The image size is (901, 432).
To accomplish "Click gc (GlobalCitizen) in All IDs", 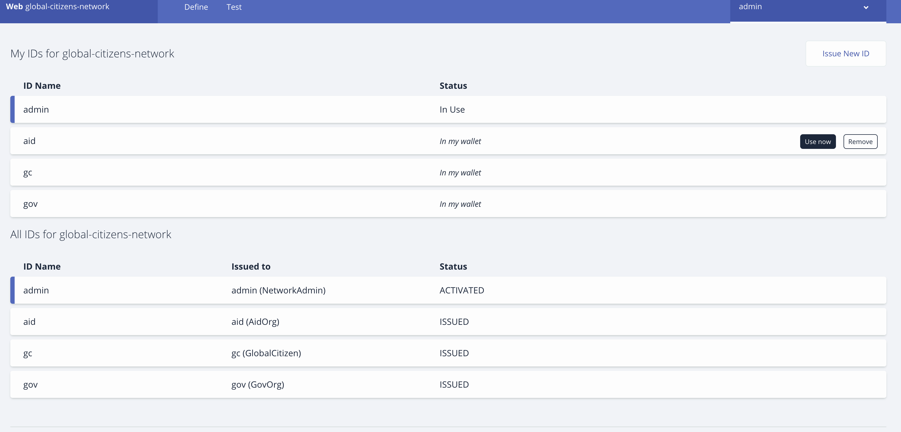I will click(x=266, y=353).
